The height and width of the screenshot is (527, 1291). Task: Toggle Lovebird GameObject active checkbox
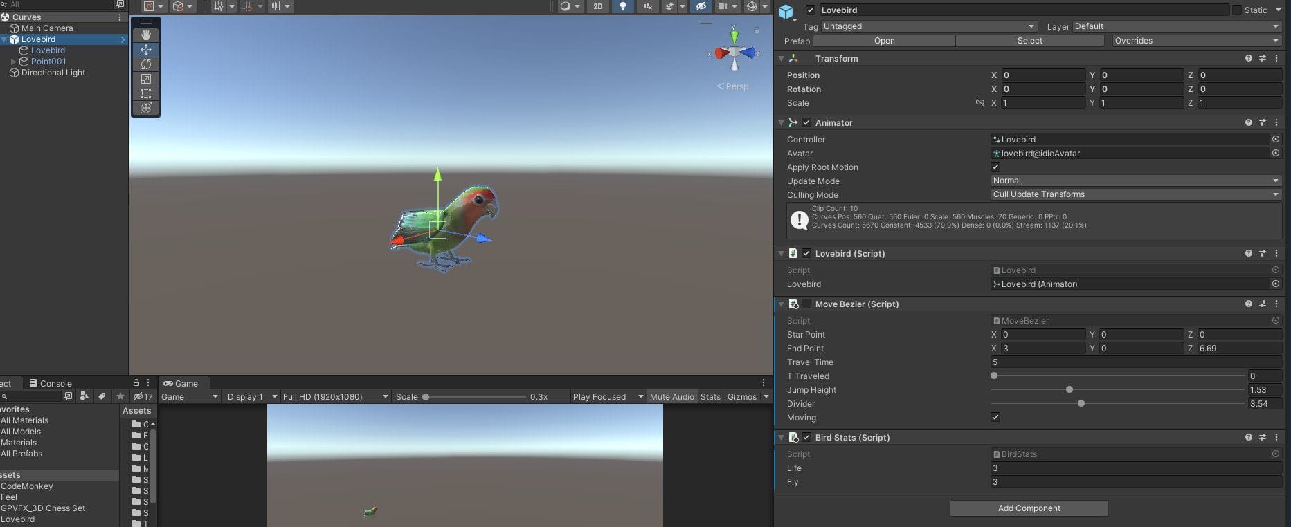tap(811, 10)
